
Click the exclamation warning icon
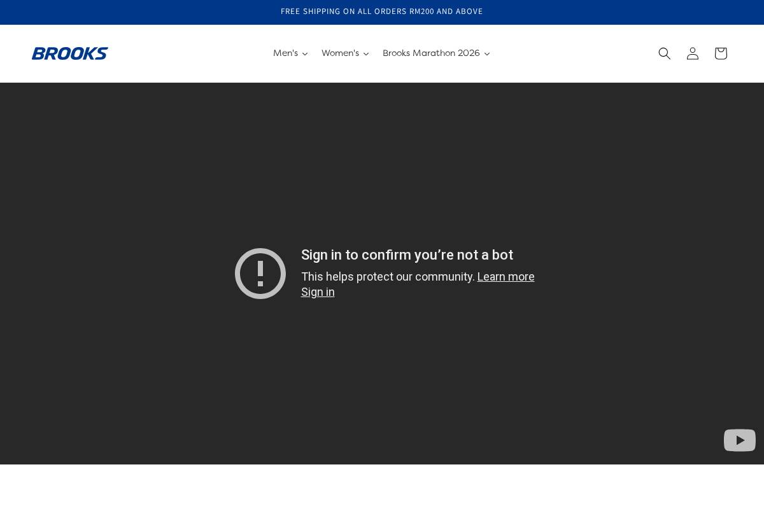(x=260, y=274)
